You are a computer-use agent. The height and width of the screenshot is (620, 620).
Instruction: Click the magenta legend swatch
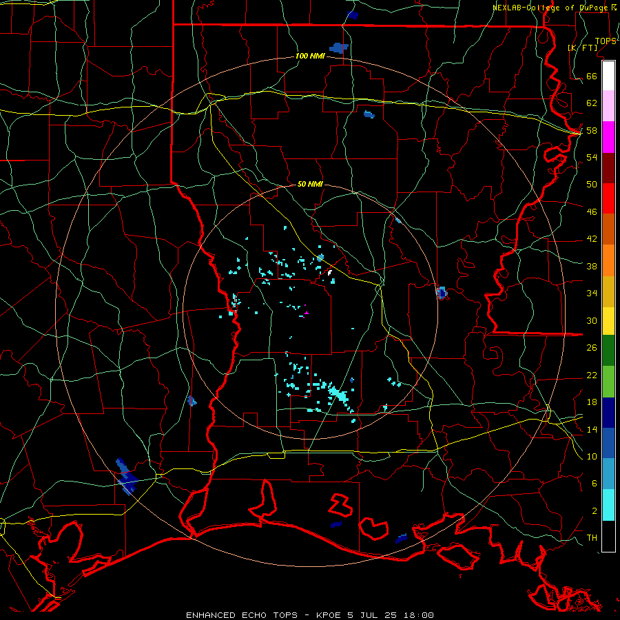coord(608,137)
